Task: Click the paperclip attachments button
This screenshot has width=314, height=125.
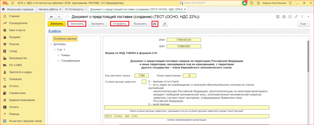Action: [165, 24]
